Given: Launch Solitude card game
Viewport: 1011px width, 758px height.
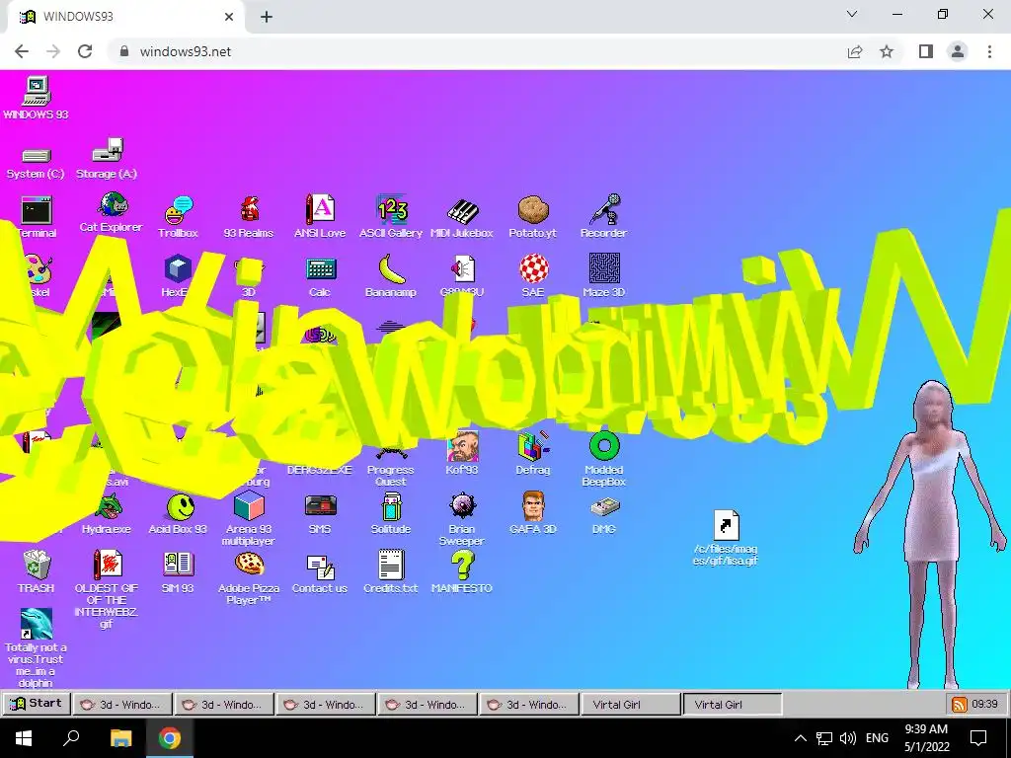Looking at the screenshot, I should coord(391,506).
